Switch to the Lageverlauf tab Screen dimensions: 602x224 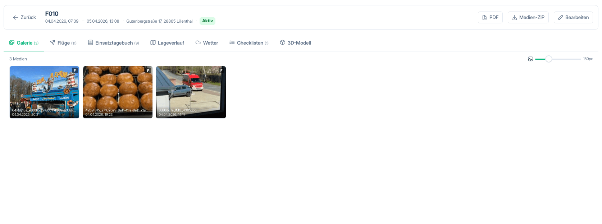167,43
